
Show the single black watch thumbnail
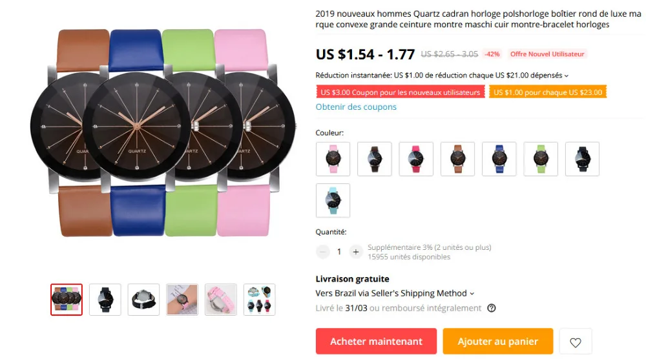105,300
